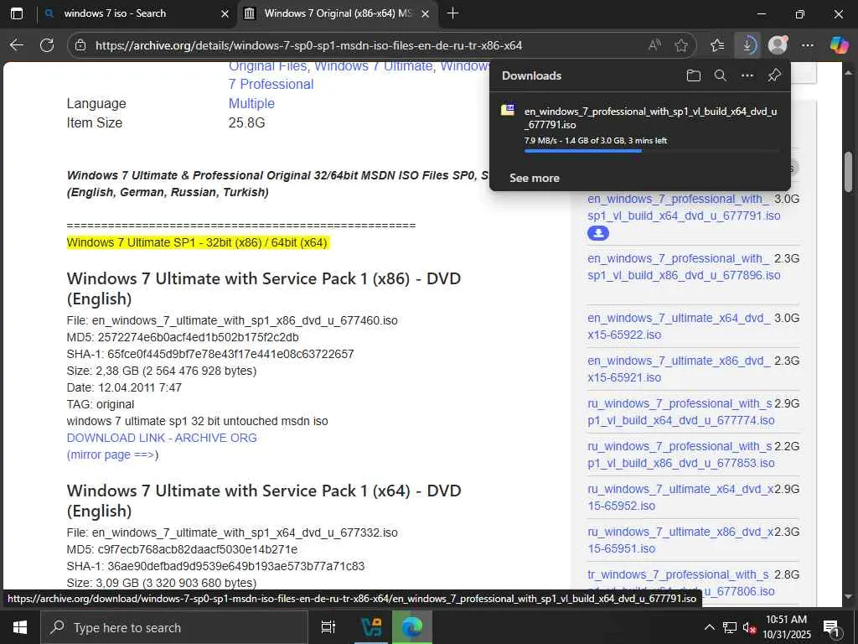Open Microsoft Edge taskbar icon
Viewport: 858px width, 644px height.
[x=412, y=627]
